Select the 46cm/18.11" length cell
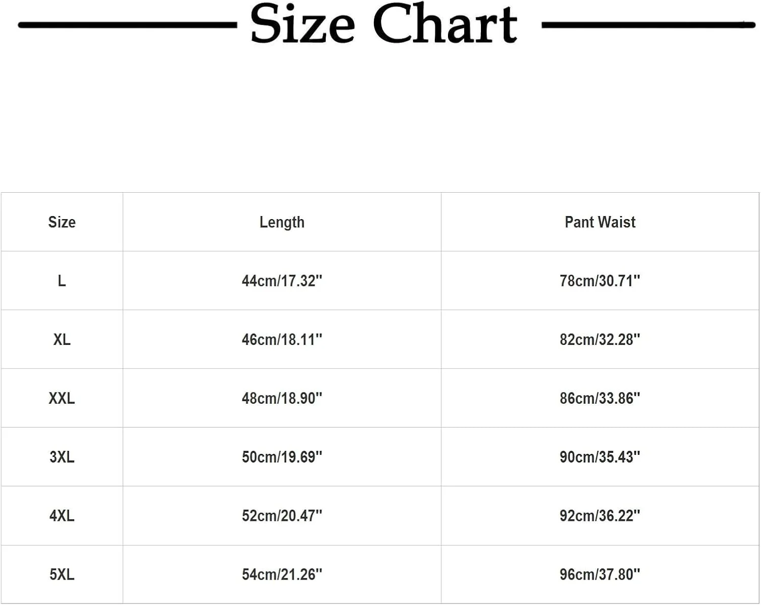 (282, 340)
